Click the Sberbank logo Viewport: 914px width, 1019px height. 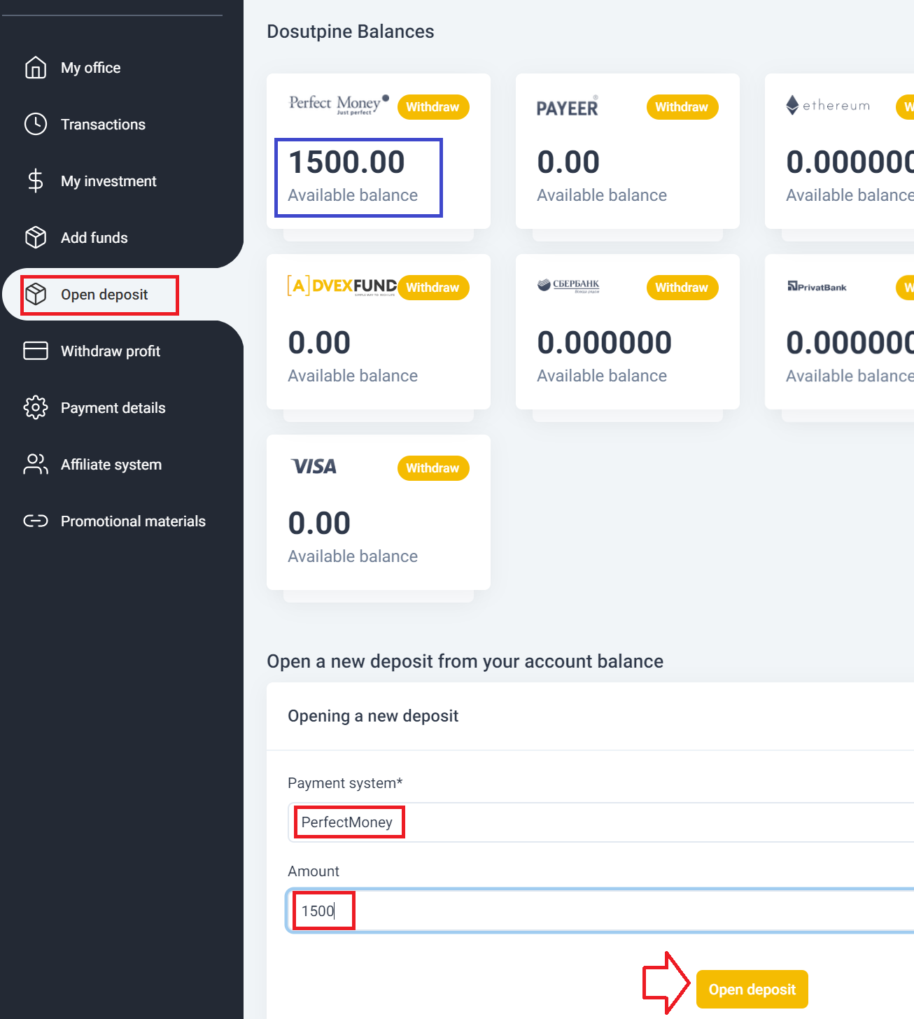(568, 286)
